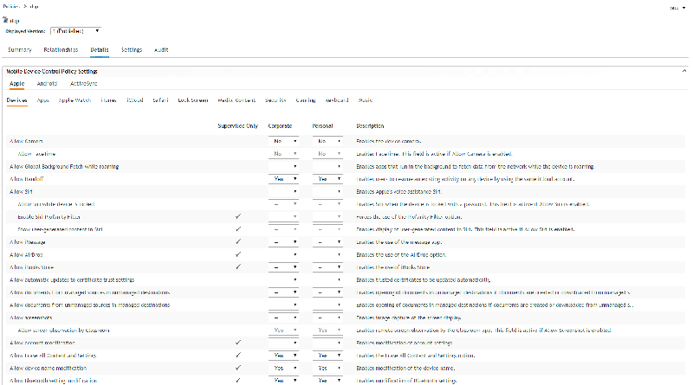Open Corporate dropdown for Allow Bluetooth setting modification
This screenshot has height=385, width=693.
[x=283, y=380]
